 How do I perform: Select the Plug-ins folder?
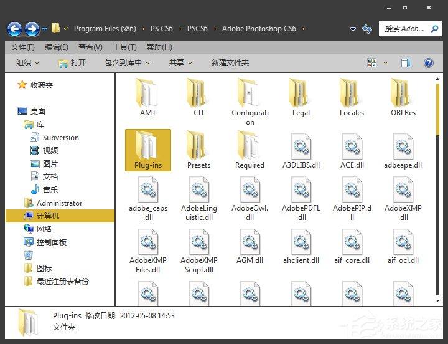pyautogui.click(x=148, y=150)
